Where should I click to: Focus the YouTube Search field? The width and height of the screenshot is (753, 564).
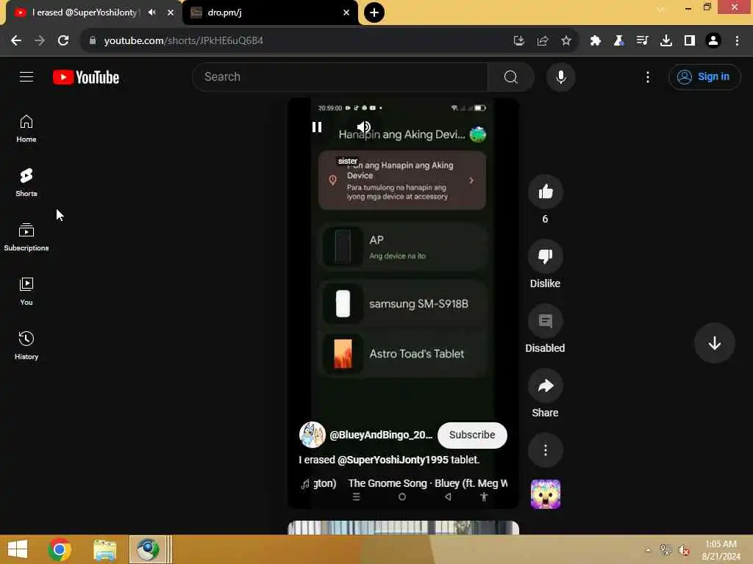click(340, 76)
